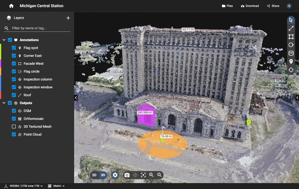299x189 pixels.
Task: Fit view to extent icon
Action: click(x=143, y=175)
